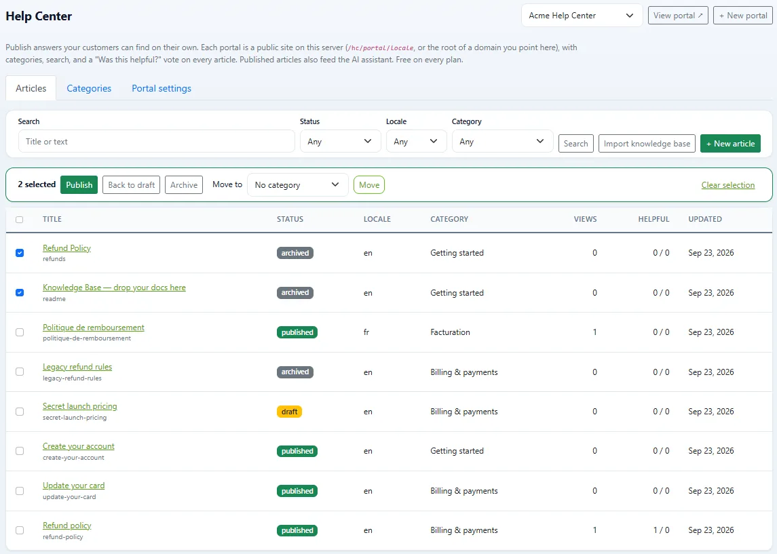Go to the Portal settings tab
This screenshot has width=777, height=554.
point(162,88)
